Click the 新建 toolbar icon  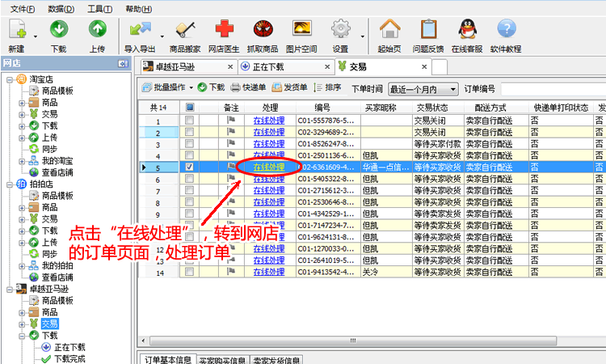[18, 29]
